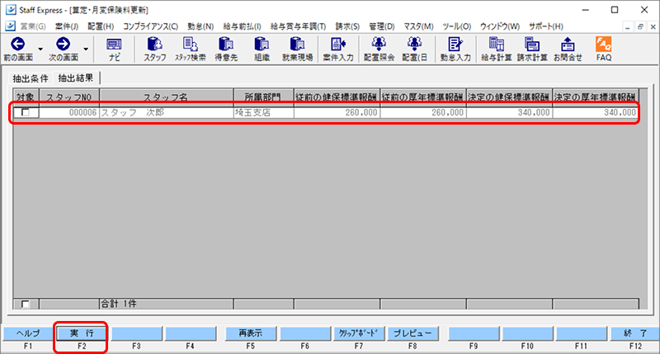Click the 決定の健保標準報酬 column header

pyautogui.click(x=509, y=97)
